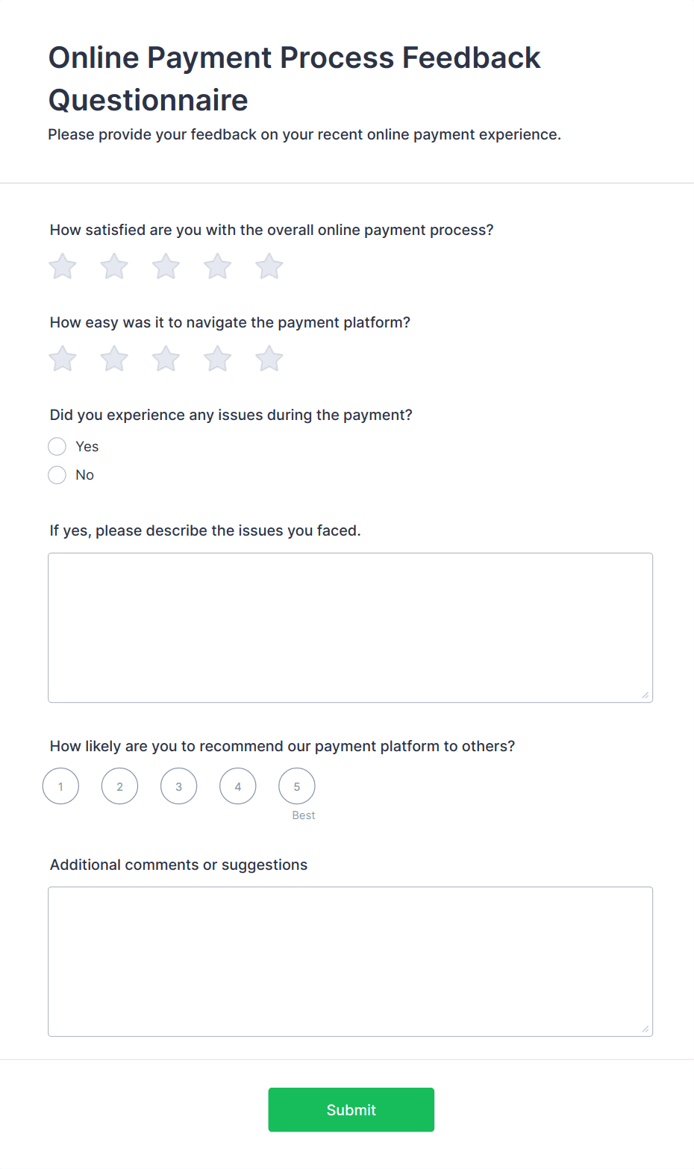Choose recommendation score 5 Best
Image resolution: width=694 pixels, height=1169 pixels.
pyautogui.click(x=296, y=786)
